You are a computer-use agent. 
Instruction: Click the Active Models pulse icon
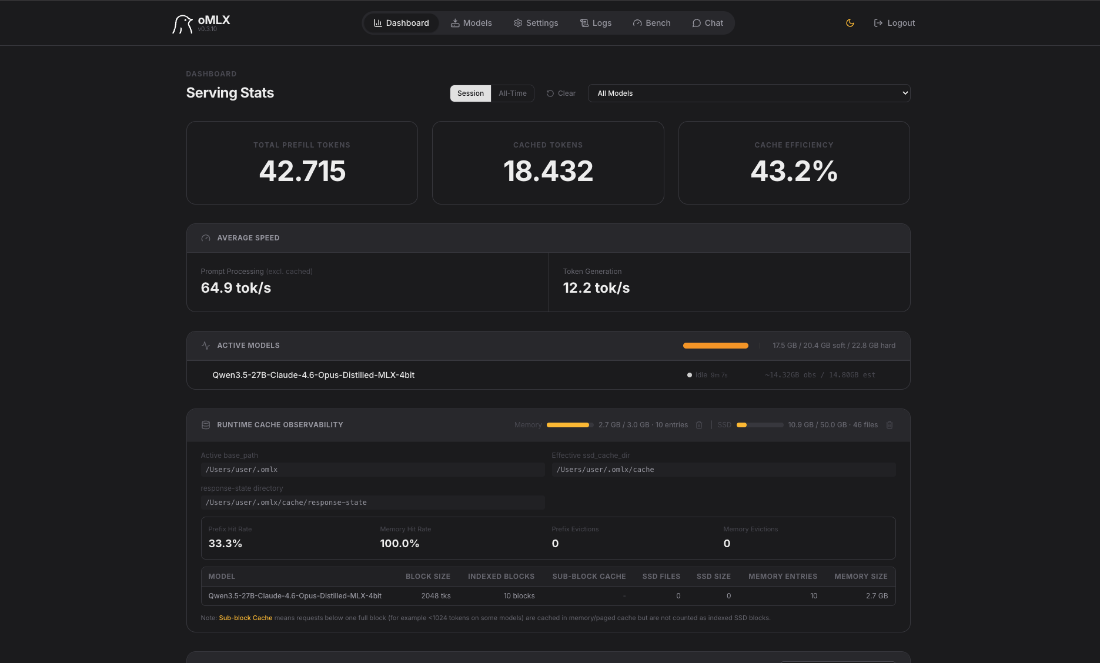[206, 346]
